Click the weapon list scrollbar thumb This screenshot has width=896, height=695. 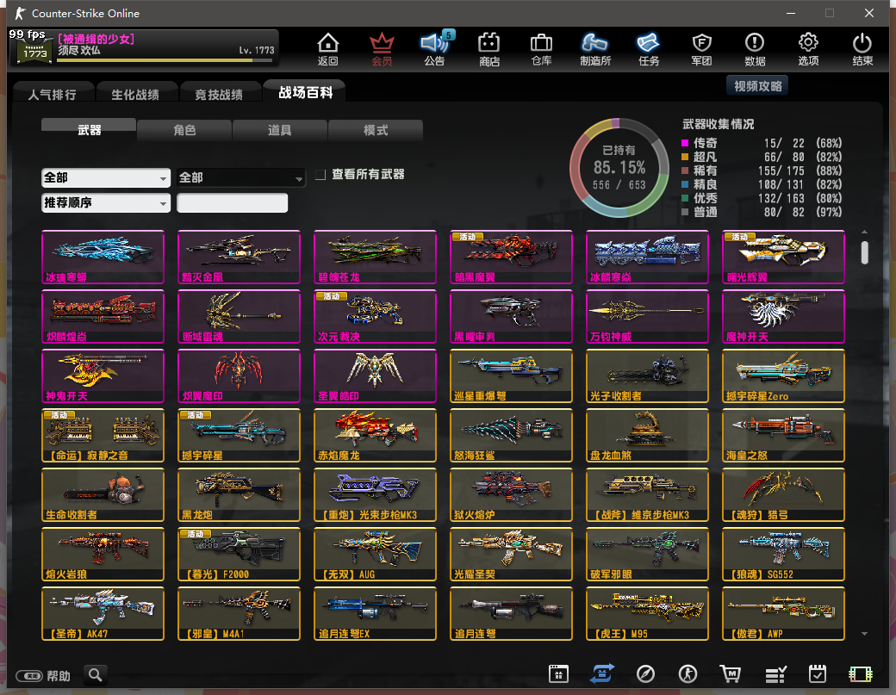[865, 252]
